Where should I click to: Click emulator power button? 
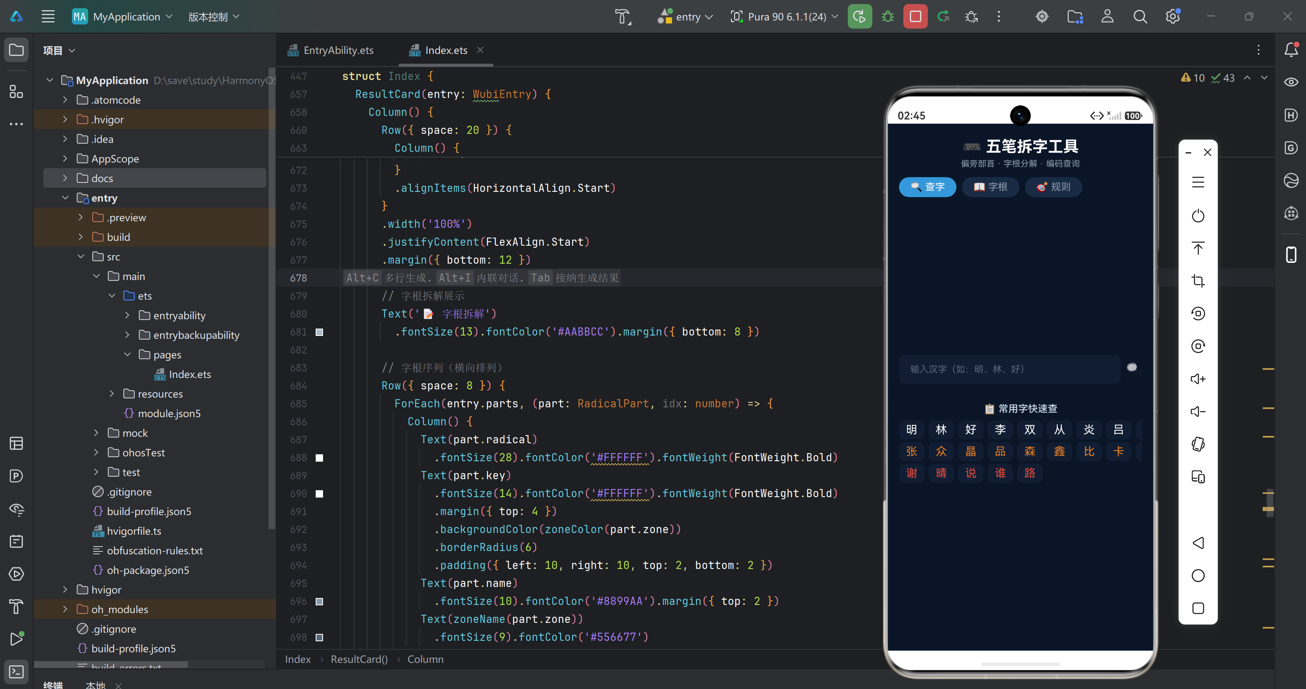tap(1198, 216)
